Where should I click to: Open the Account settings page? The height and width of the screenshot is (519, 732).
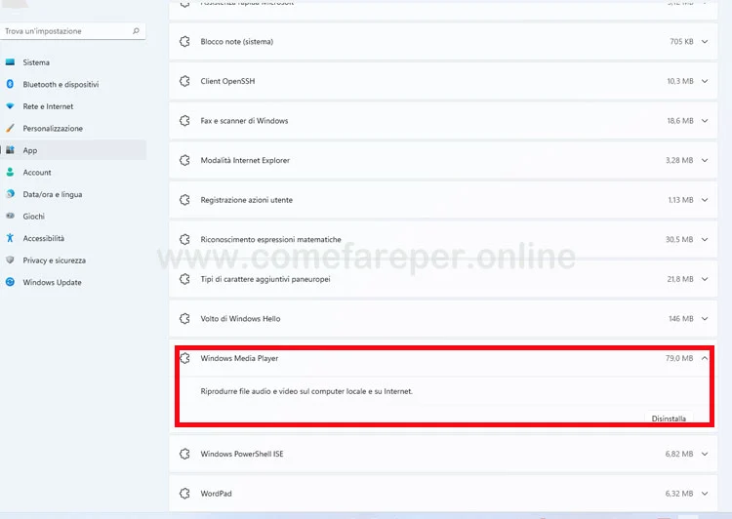[73, 172]
